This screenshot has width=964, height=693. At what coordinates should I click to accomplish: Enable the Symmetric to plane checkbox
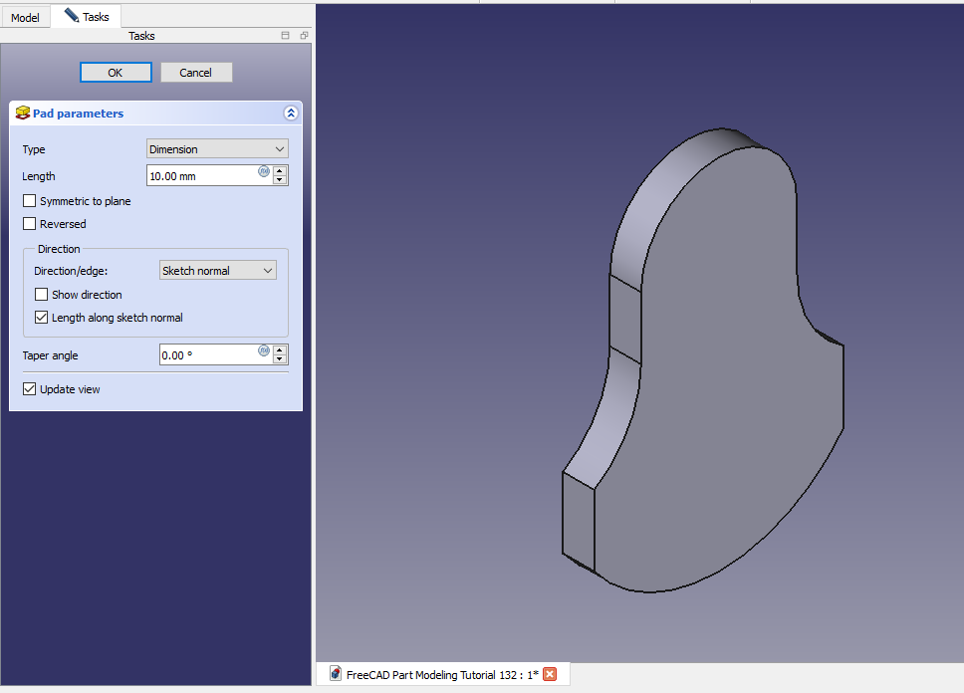click(x=30, y=201)
